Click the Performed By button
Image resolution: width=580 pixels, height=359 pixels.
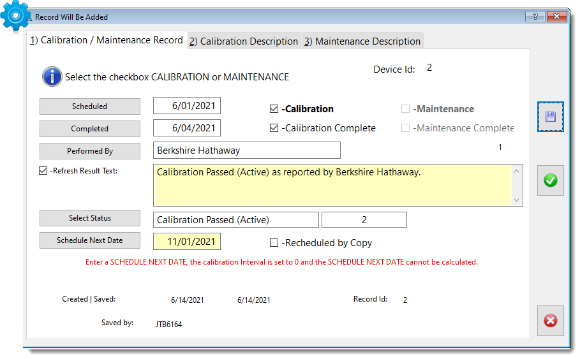(x=90, y=151)
